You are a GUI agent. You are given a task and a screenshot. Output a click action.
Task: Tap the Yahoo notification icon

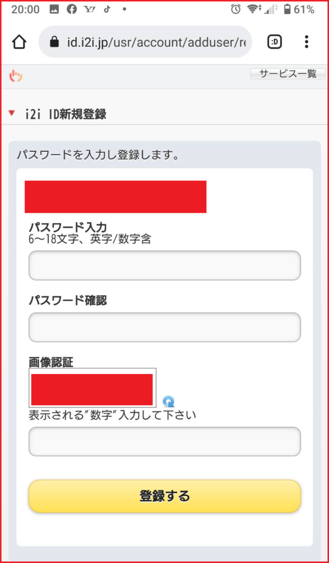coord(90,10)
